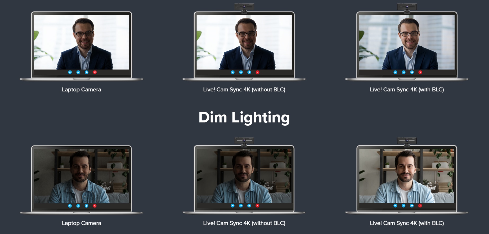End call red X on denim-shirt man's with-BLC screen
Image resolution: width=489 pixels, height=234 pixels.
point(420,206)
